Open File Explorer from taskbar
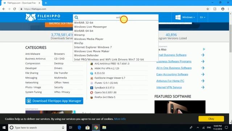232x131 pixels. 104,128
